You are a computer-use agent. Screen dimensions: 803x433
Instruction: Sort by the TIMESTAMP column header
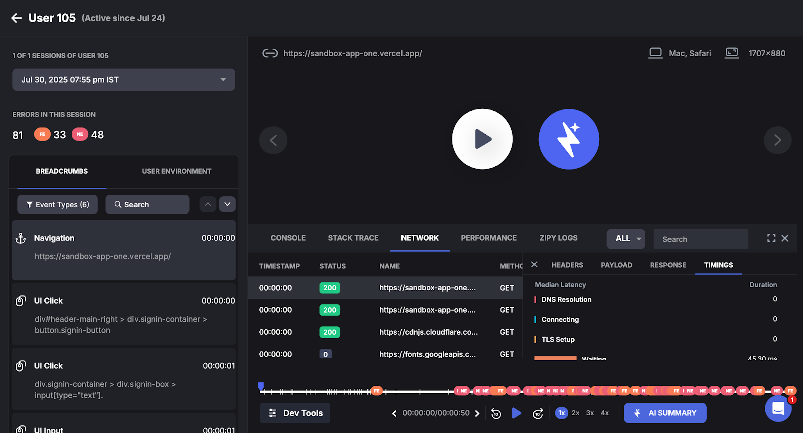coord(280,266)
